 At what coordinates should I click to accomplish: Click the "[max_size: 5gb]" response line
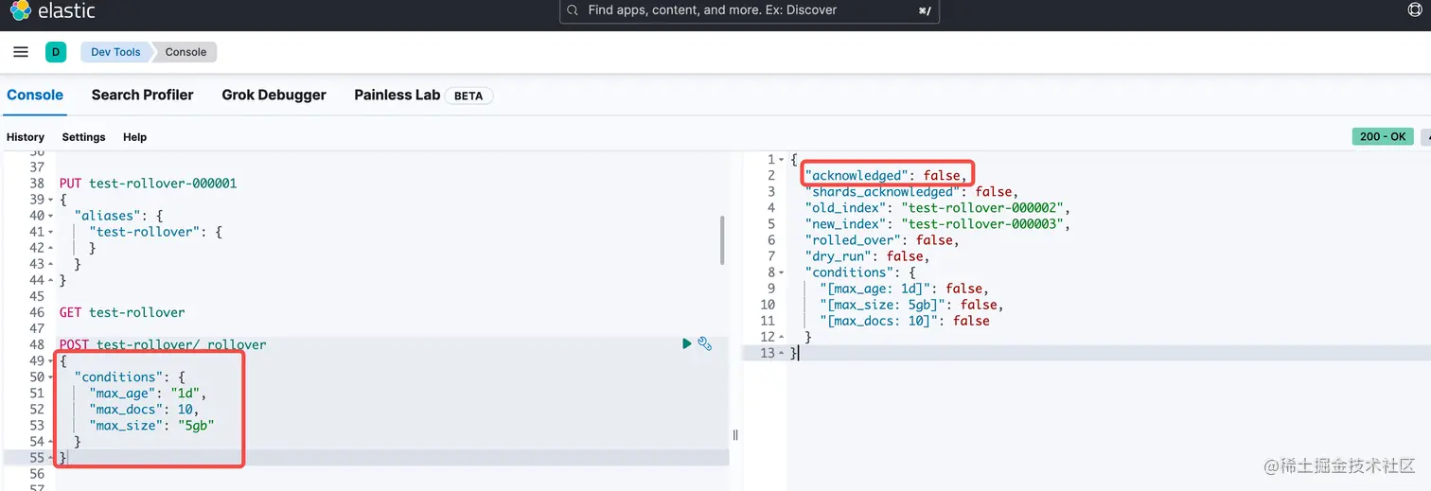click(911, 305)
